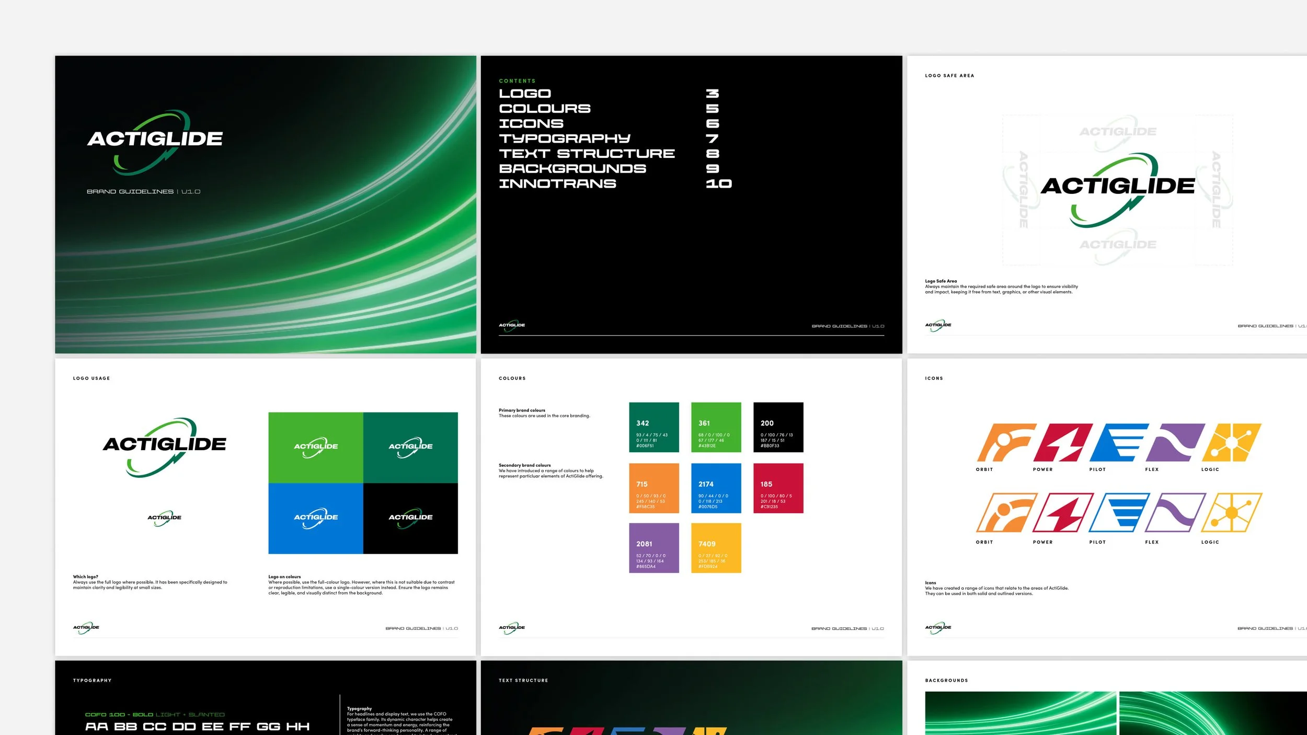Click the Brand Guidelines V1.0 text on cover
The image size is (1307, 735).
tap(143, 192)
